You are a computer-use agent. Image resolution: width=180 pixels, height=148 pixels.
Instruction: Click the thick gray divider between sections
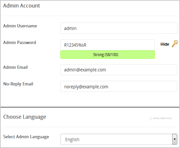coord(90,107)
